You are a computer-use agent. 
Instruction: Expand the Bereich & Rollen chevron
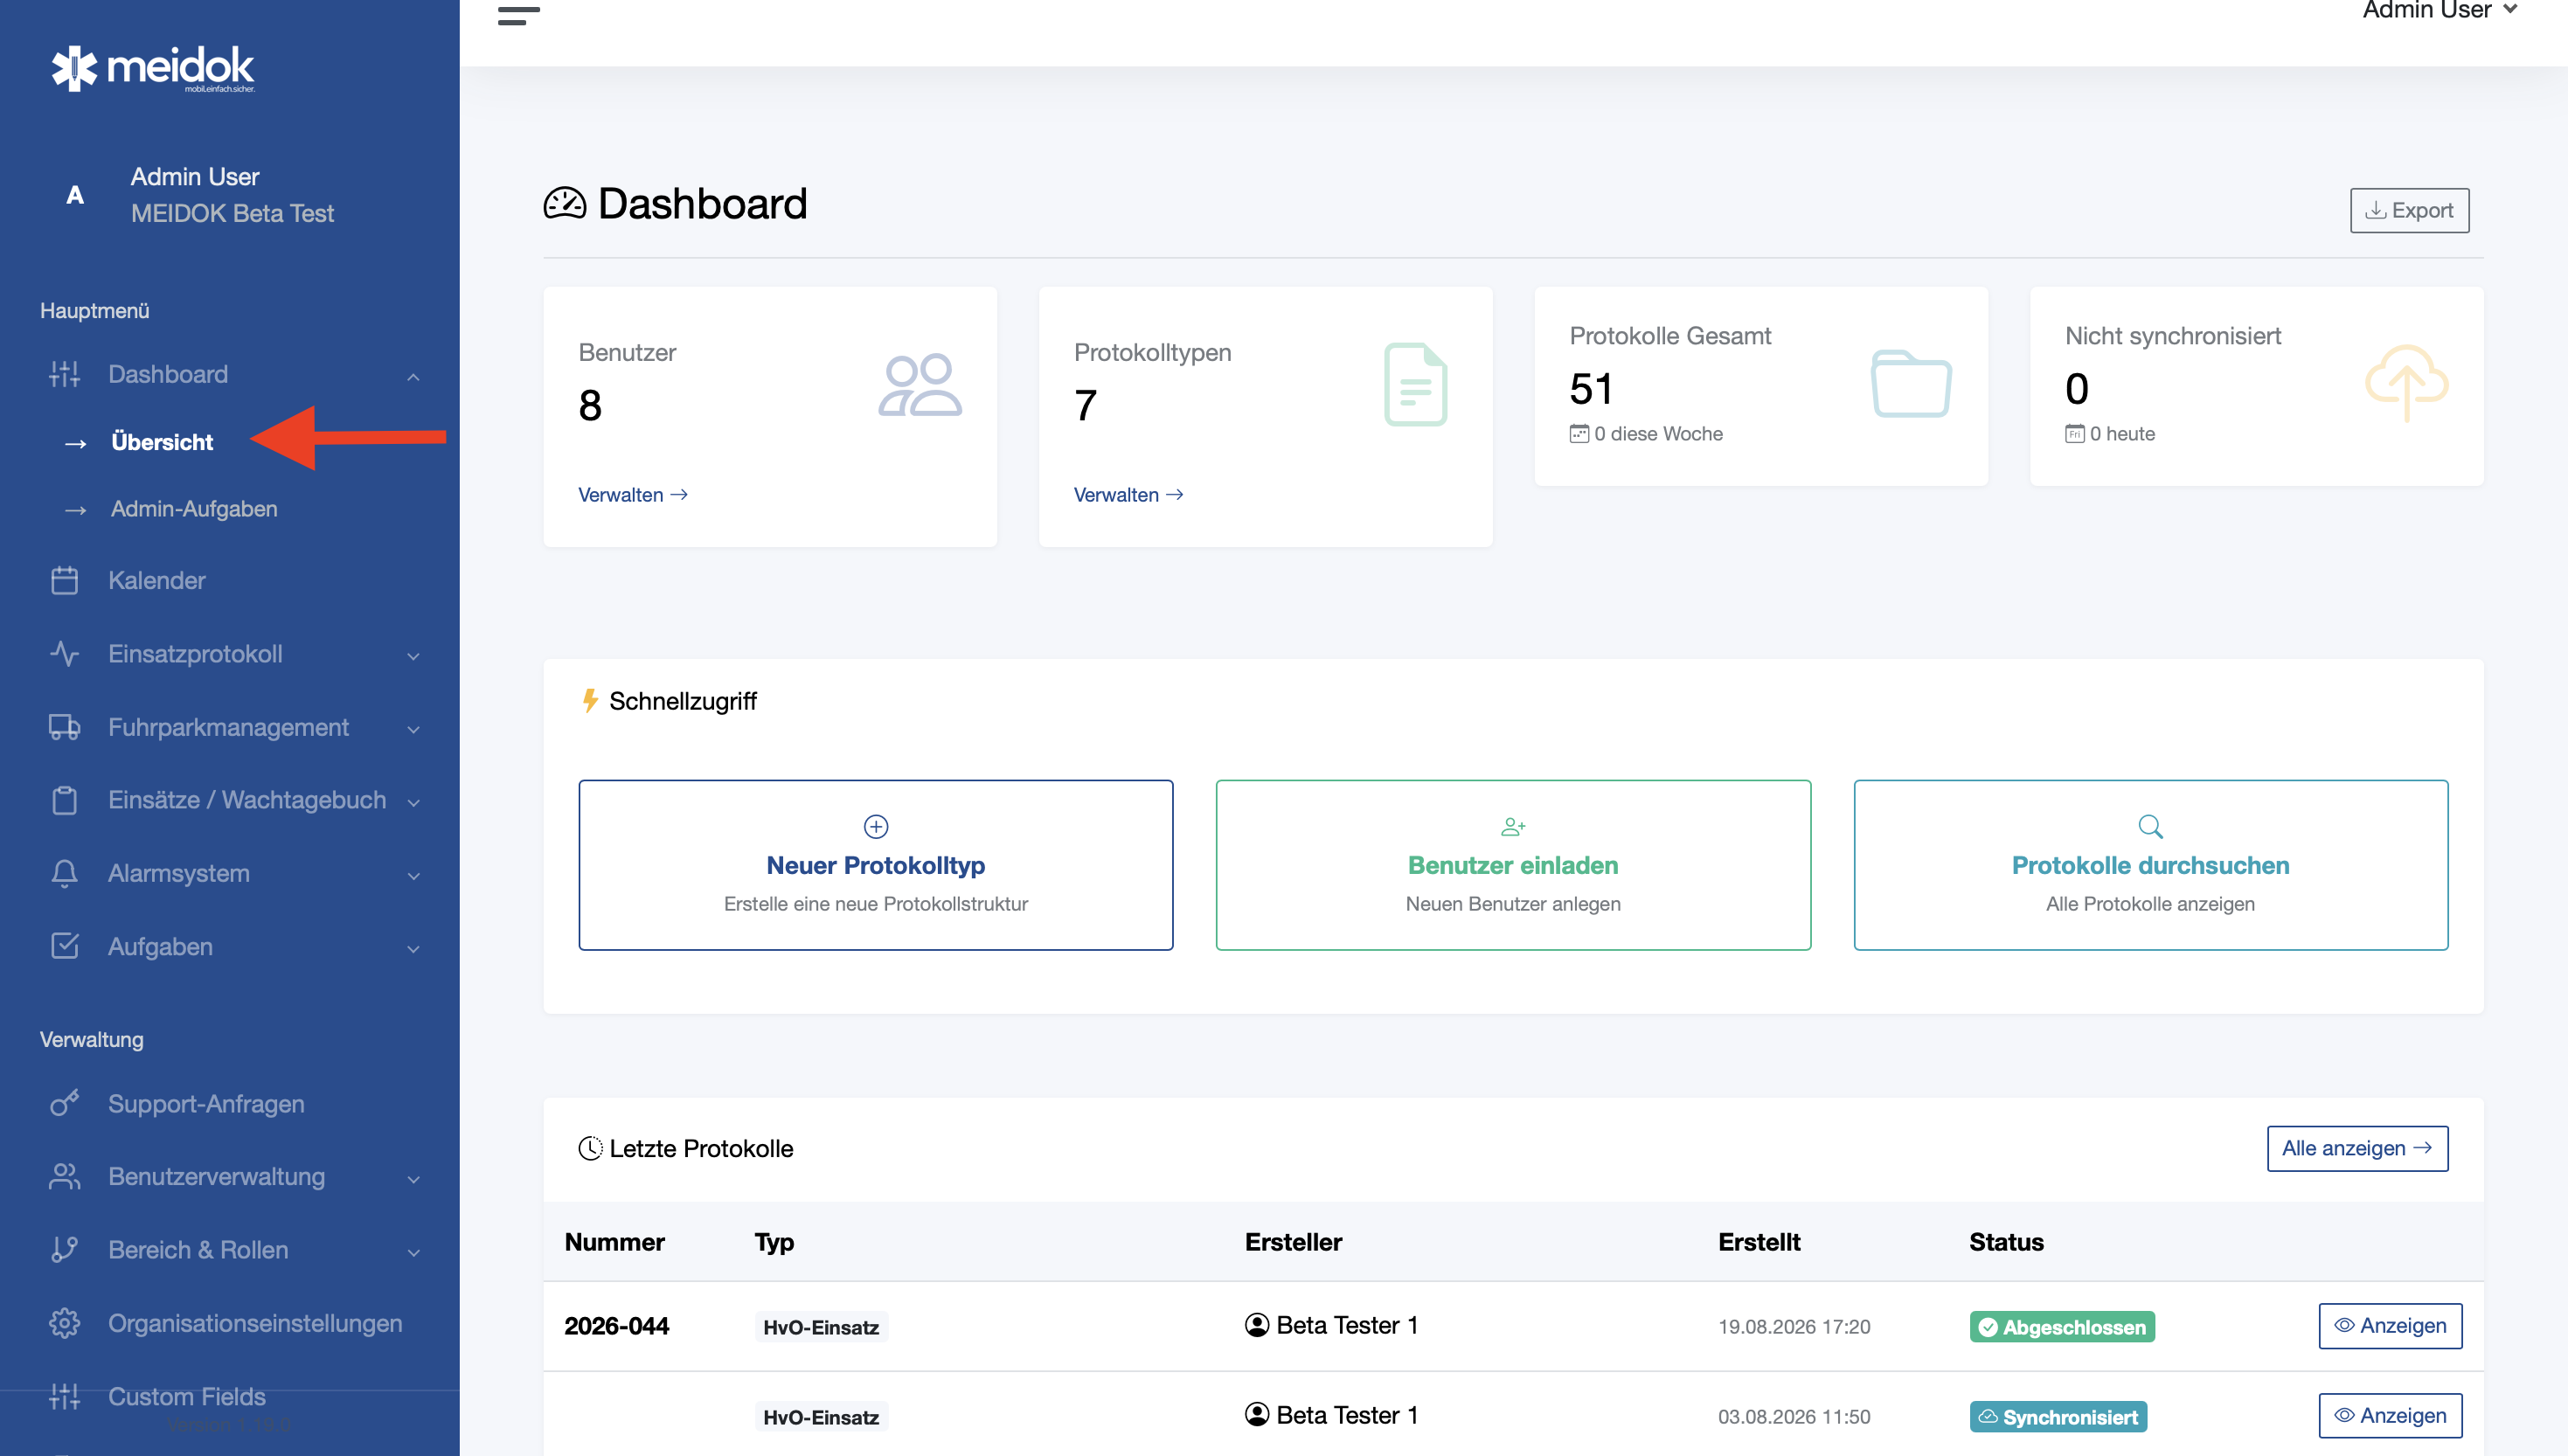tap(413, 1252)
